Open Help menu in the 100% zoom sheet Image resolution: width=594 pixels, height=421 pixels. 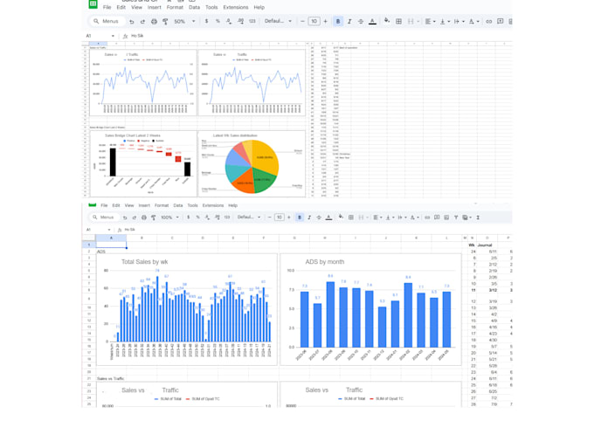click(x=232, y=205)
